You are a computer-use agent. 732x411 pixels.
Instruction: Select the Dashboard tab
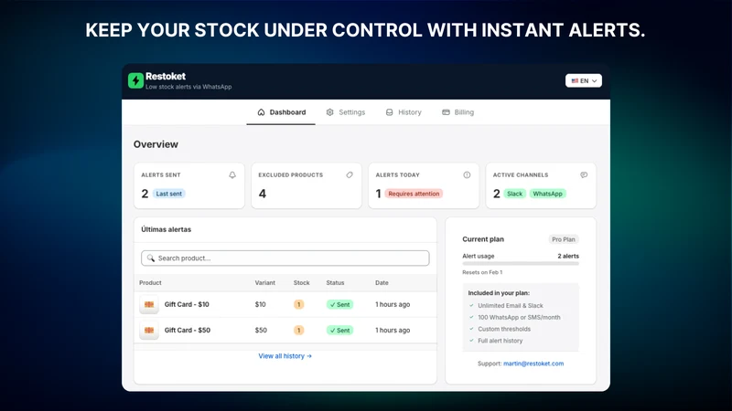tap(282, 112)
